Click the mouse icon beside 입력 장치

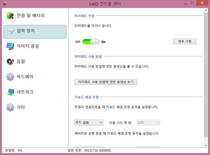point(10,31)
